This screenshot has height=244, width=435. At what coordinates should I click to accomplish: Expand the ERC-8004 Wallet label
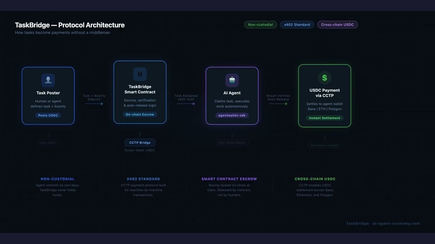[x=232, y=143]
